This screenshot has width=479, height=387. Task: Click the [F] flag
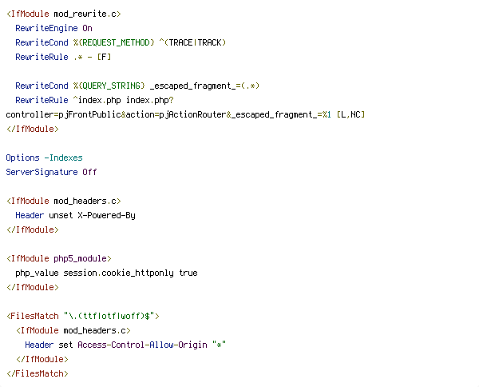[x=104, y=57]
